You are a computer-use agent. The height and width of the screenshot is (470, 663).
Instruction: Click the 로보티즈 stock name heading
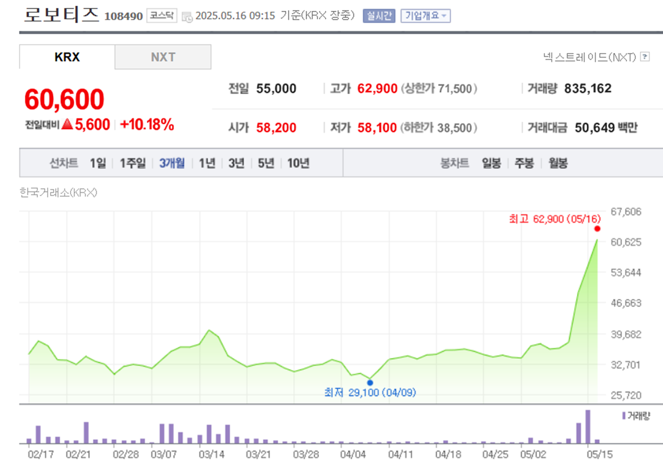point(62,14)
